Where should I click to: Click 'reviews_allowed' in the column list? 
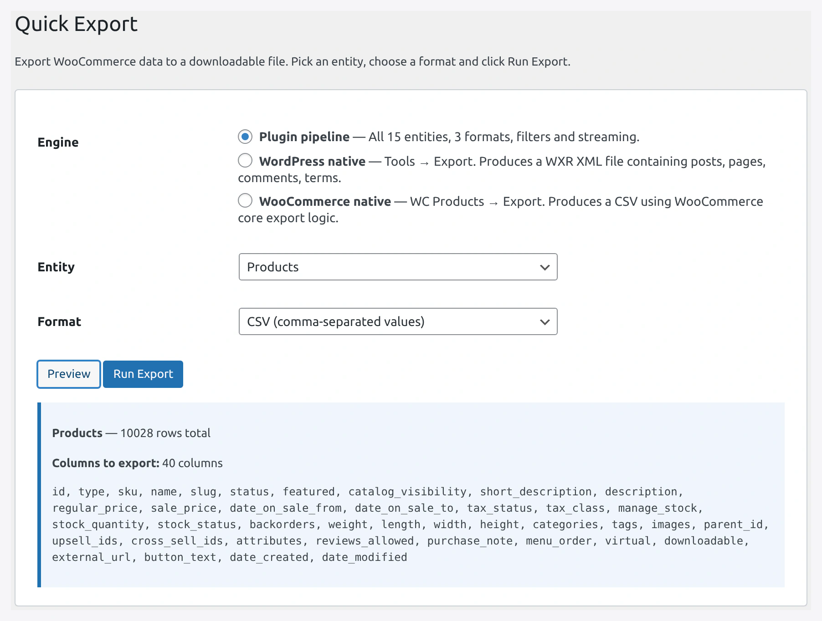click(365, 541)
